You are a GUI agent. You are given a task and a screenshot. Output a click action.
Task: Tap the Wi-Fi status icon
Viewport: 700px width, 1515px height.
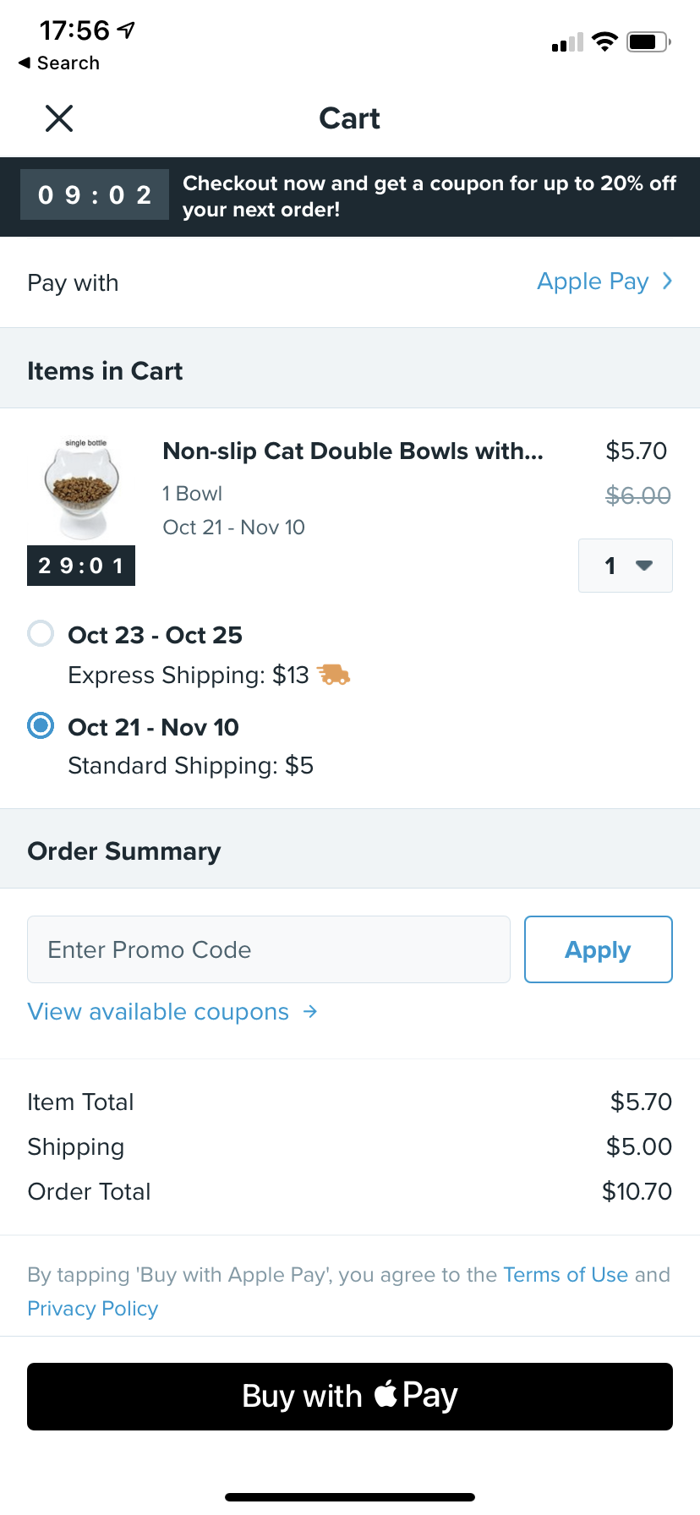pyautogui.click(x=604, y=41)
